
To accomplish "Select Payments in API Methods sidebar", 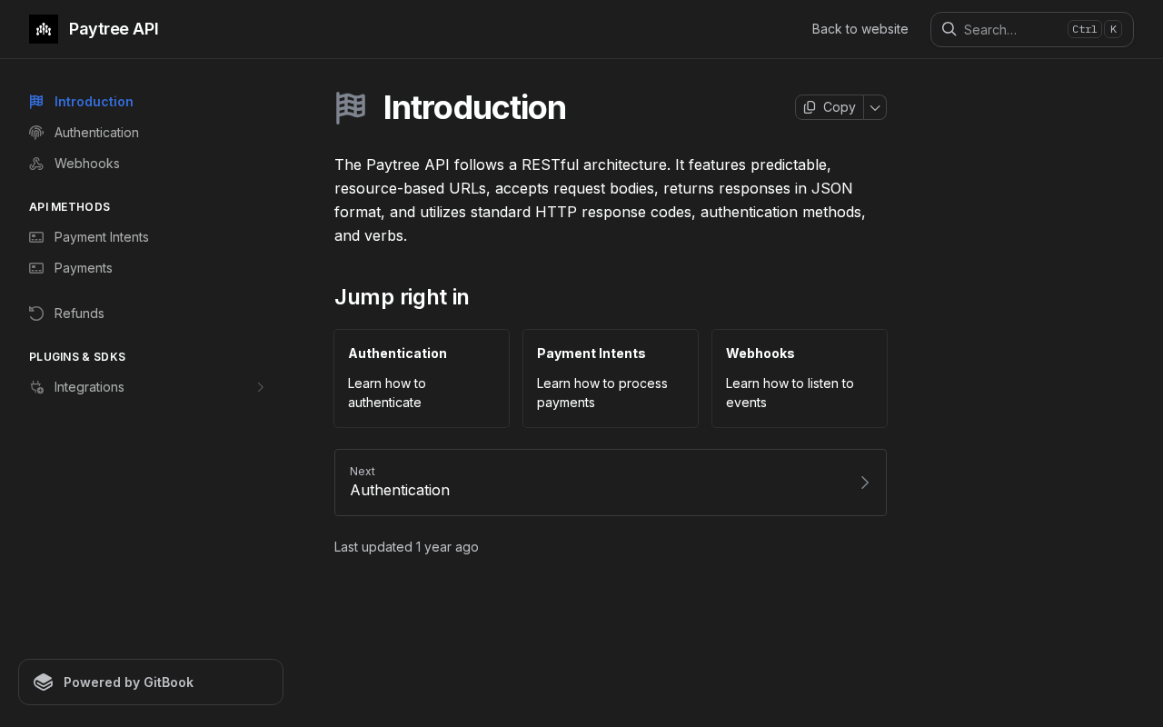I will tap(84, 268).
